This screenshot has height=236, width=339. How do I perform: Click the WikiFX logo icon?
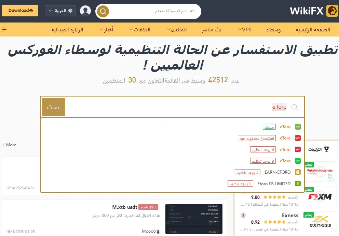click(332, 11)
